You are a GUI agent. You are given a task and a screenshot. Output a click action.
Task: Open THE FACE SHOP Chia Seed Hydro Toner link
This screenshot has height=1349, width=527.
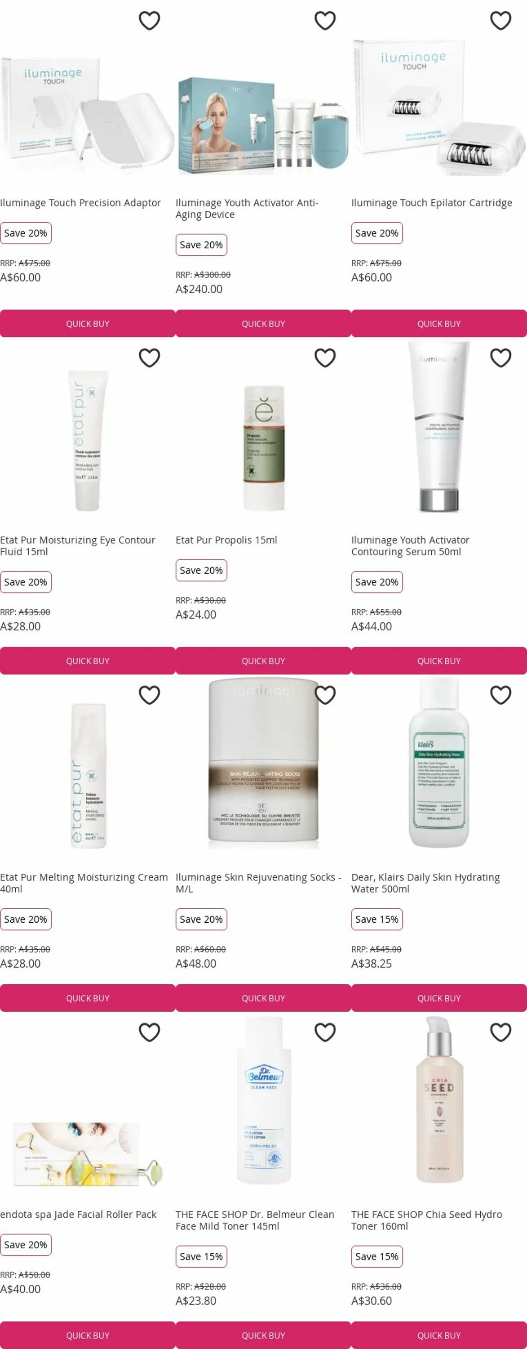(426, 1220)
